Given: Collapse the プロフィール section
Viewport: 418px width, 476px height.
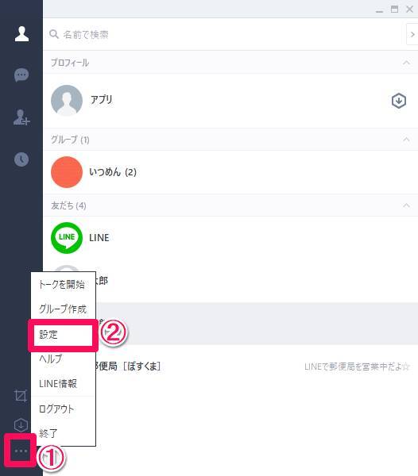Looking at the screenshot, I should click(x=406, y=63).
